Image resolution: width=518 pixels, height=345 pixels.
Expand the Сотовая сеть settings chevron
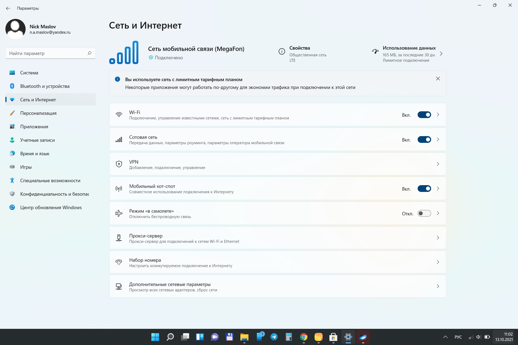tap(438, 140)
